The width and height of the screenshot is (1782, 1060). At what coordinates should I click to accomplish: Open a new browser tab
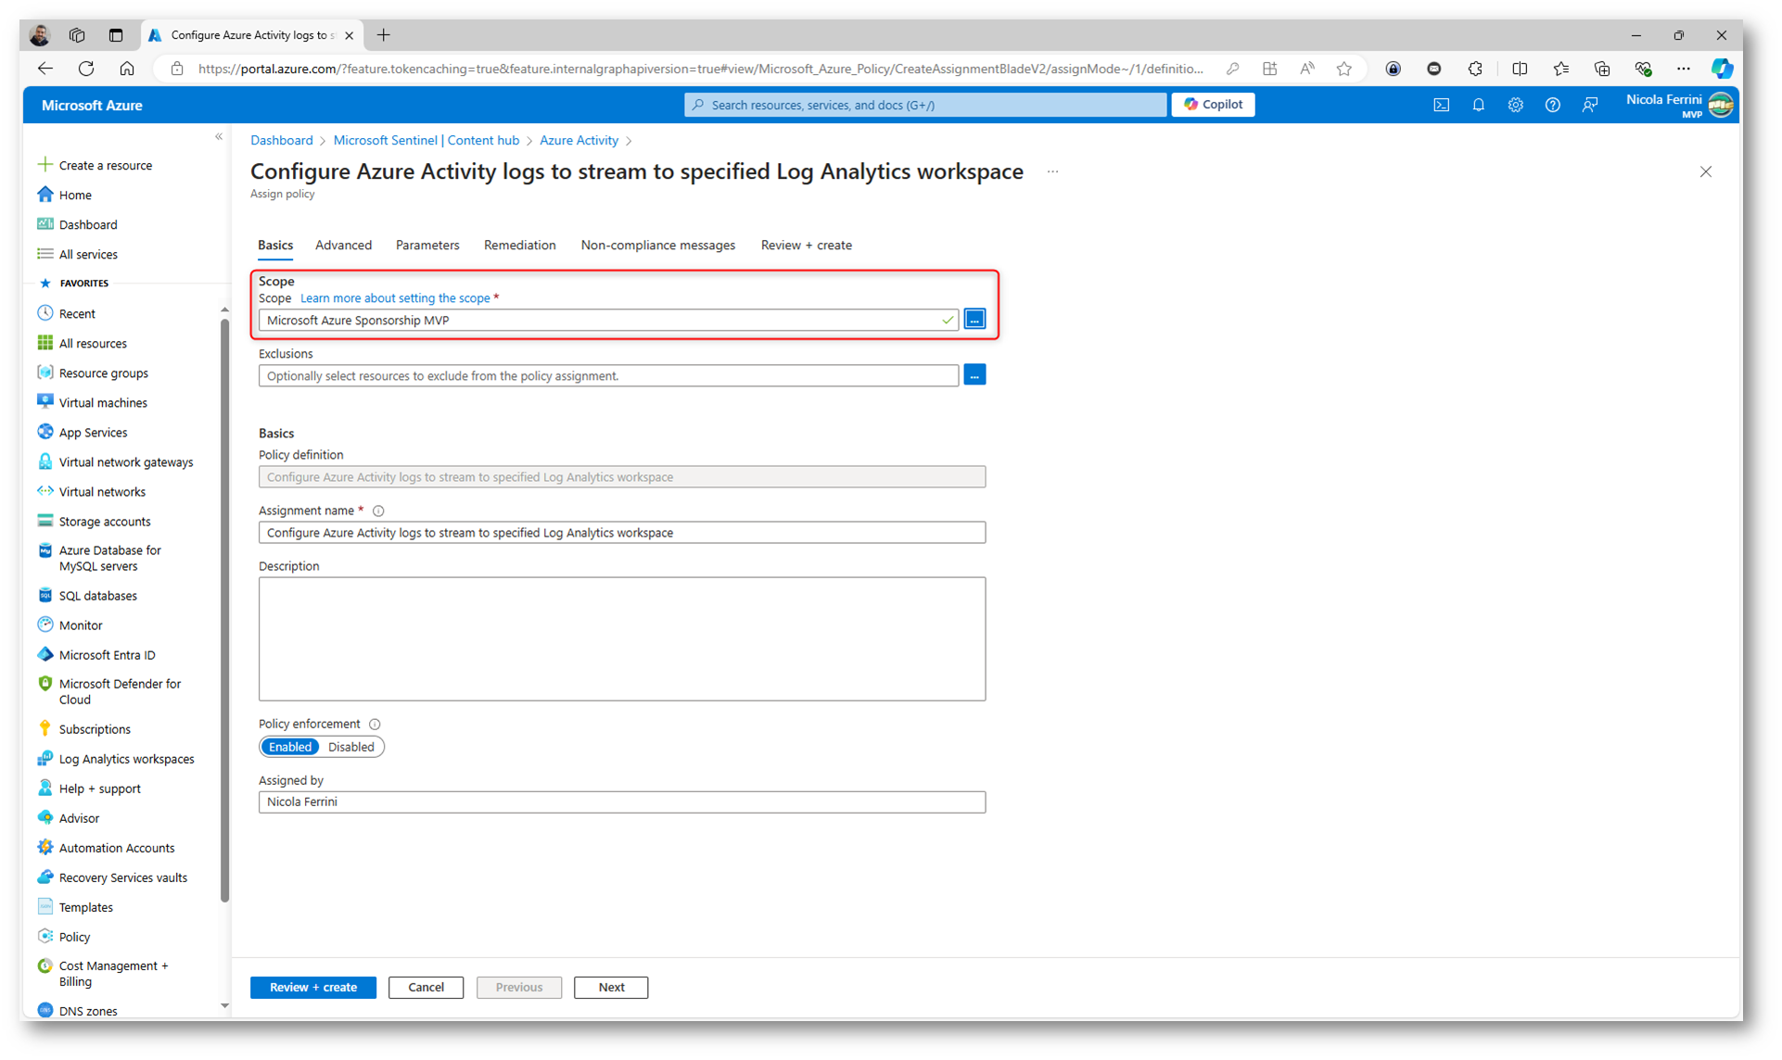[x=384, y=35]
